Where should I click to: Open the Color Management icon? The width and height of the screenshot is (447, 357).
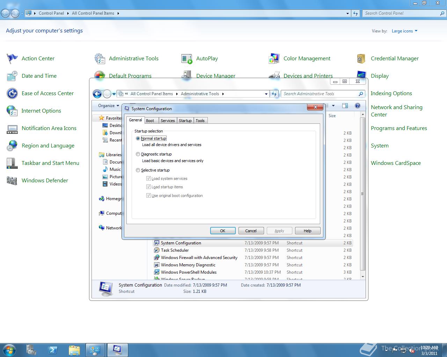pos(274,59)
